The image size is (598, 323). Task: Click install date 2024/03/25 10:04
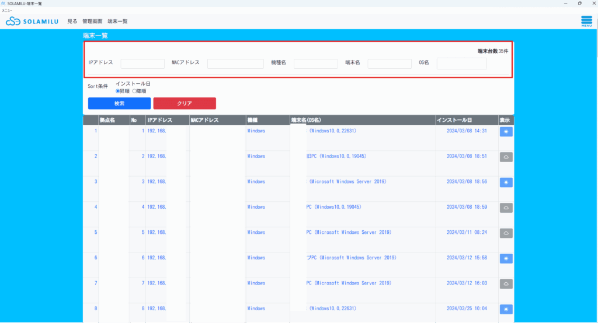click(x=467, y=308)
